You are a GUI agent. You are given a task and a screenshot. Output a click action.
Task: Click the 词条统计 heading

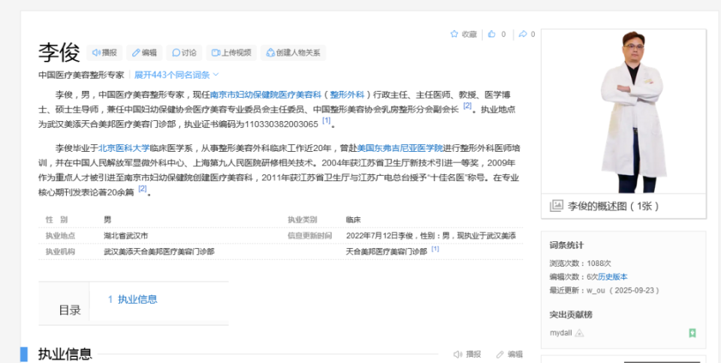coord(566,245)
